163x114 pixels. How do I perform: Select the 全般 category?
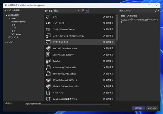pos(13,31)
